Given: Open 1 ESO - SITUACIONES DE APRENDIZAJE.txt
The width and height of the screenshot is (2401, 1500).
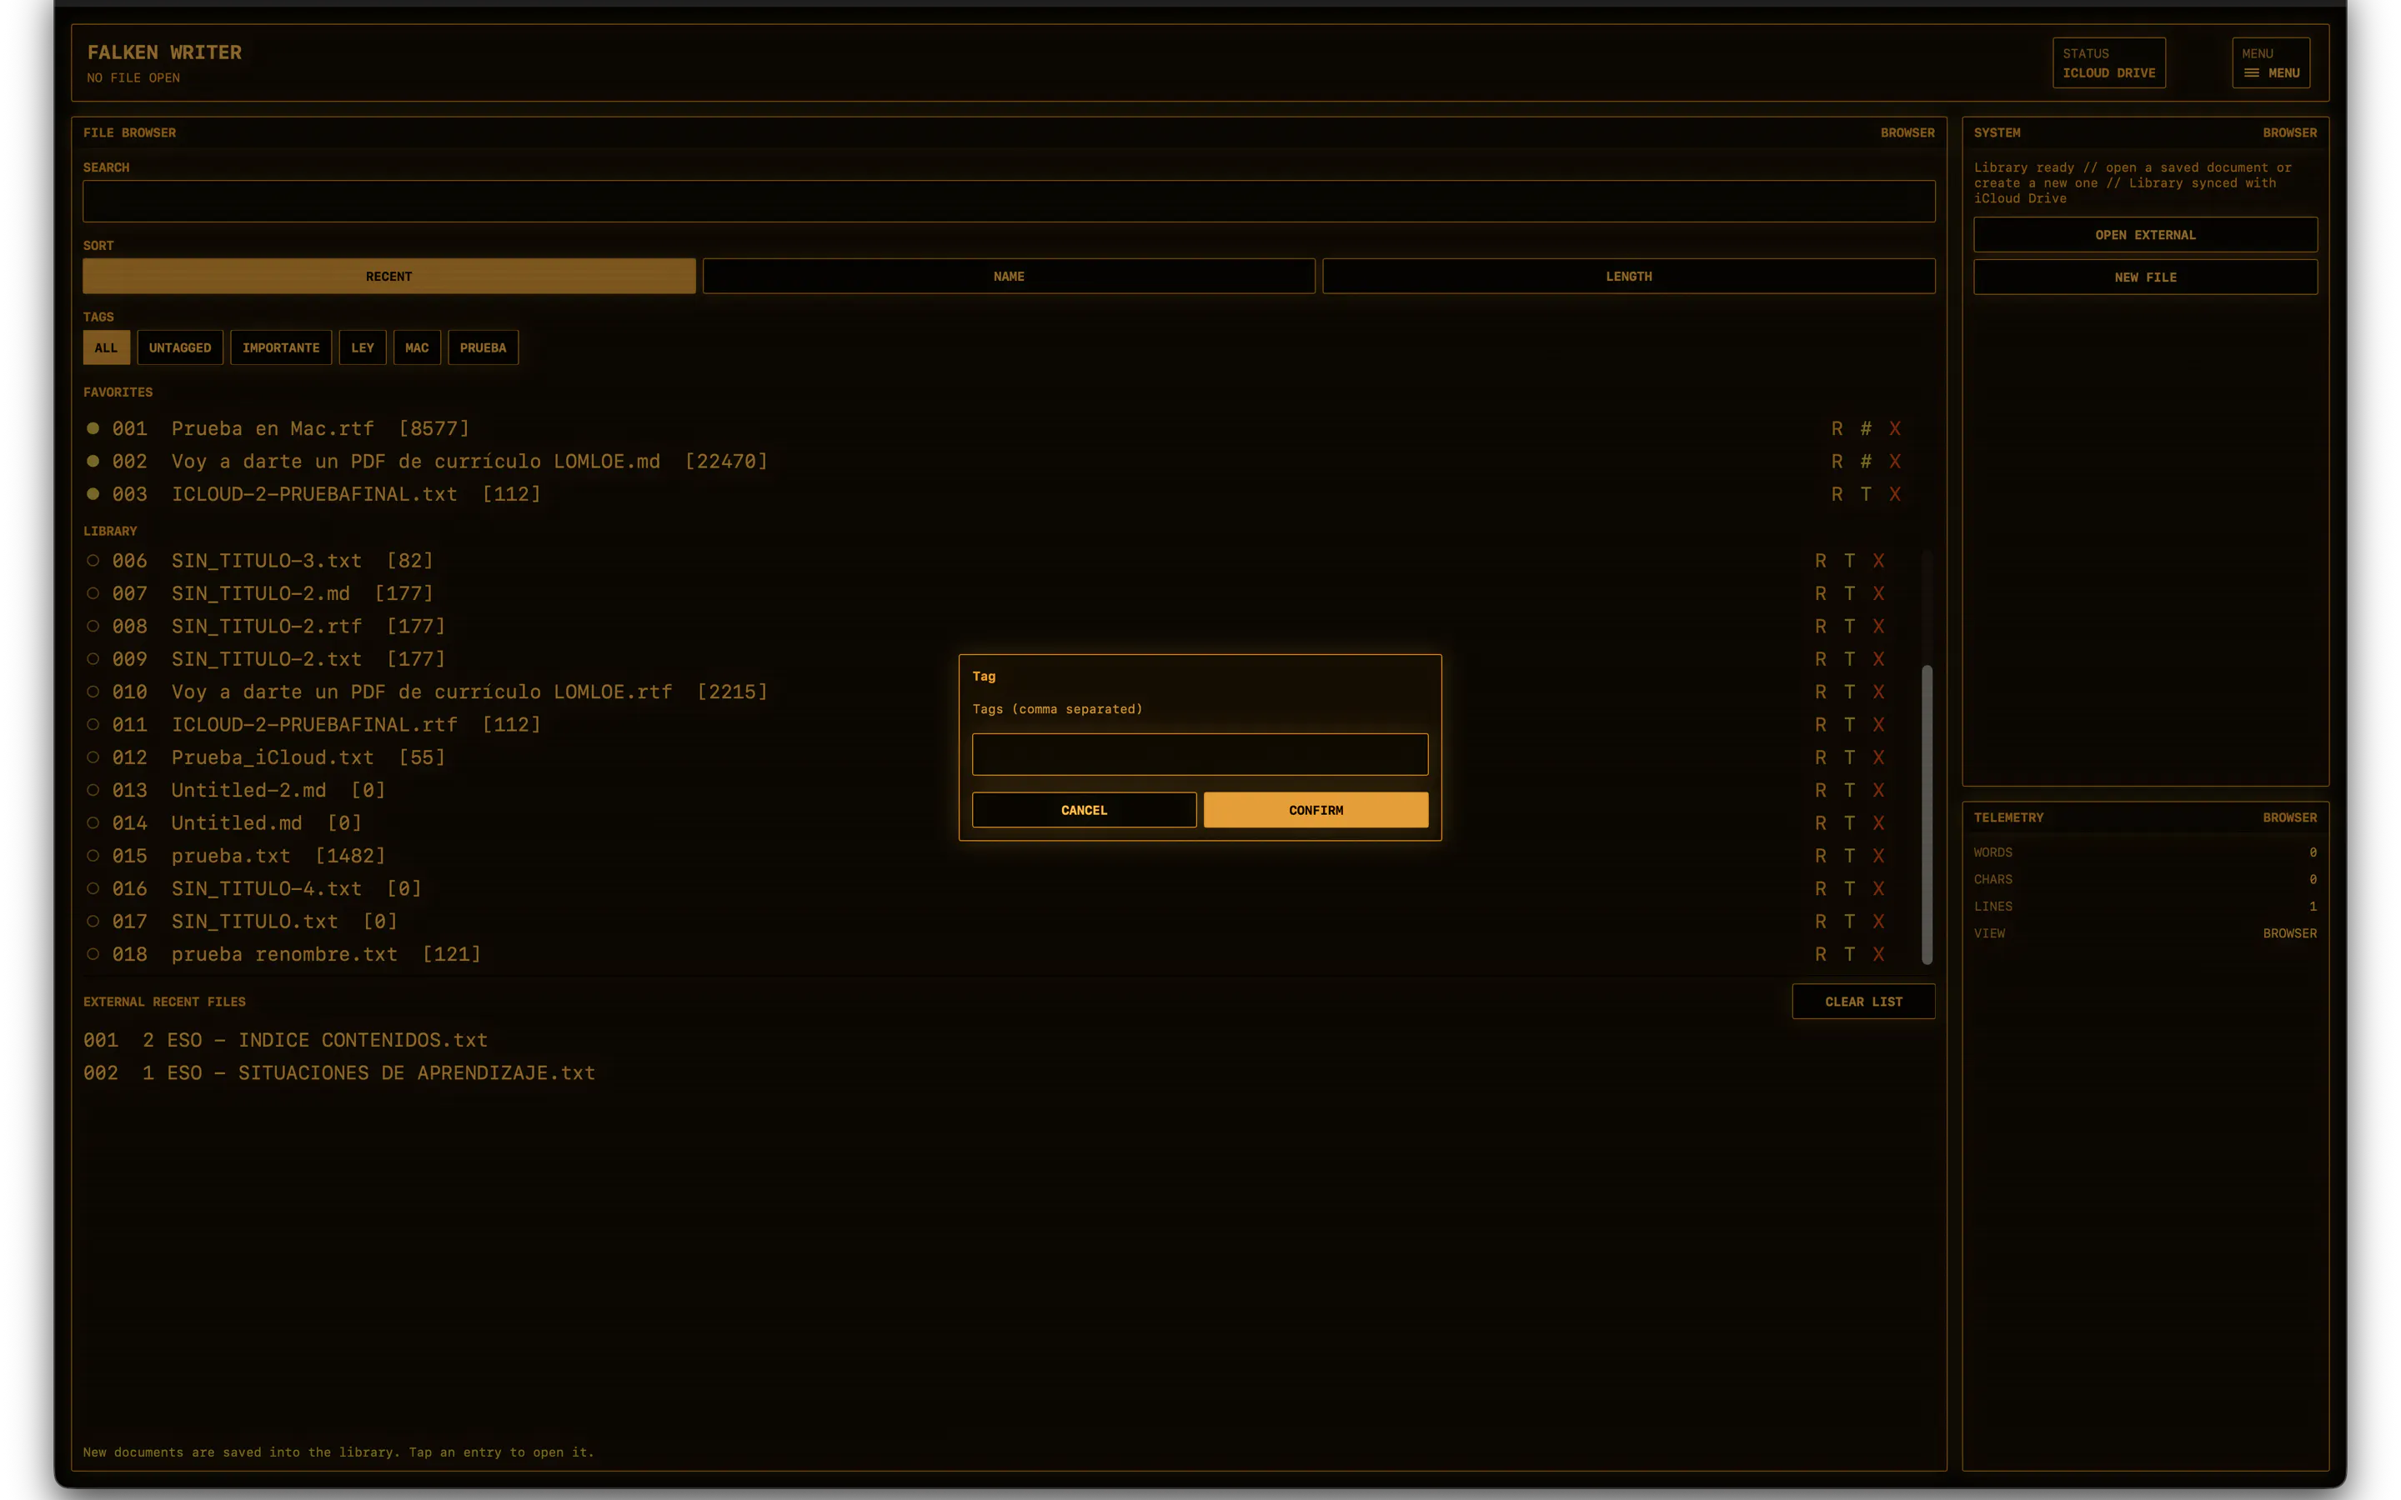Looking at the screenshot, I should 339,1072.
